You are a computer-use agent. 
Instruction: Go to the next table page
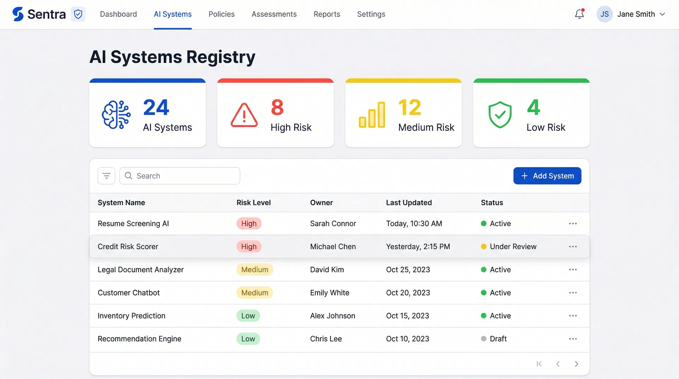577,363
